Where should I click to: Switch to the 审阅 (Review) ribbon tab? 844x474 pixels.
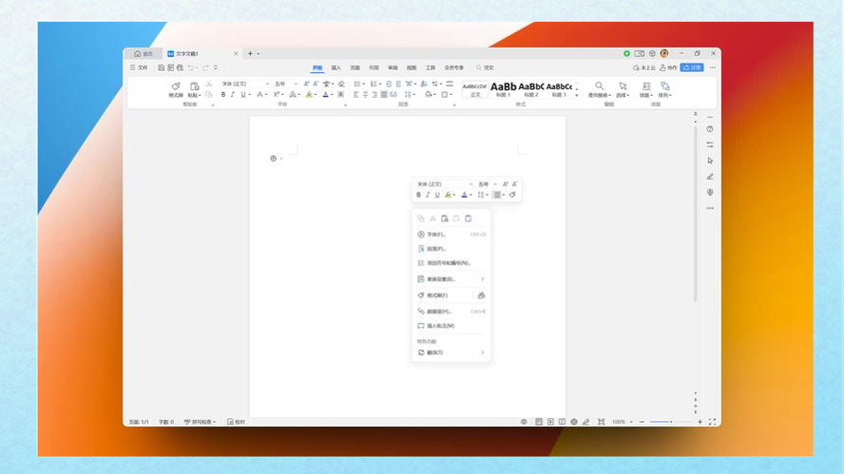point(393,68)
